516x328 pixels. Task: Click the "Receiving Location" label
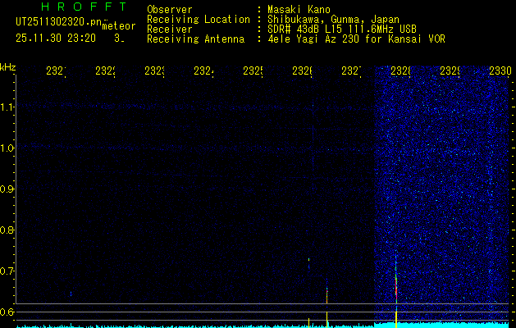[199, 20]
